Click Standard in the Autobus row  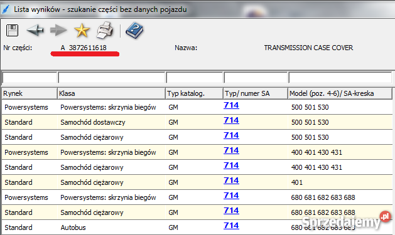18,227
